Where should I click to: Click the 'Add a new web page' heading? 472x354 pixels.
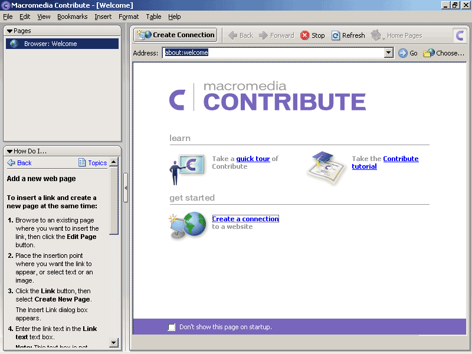(41, 179)
